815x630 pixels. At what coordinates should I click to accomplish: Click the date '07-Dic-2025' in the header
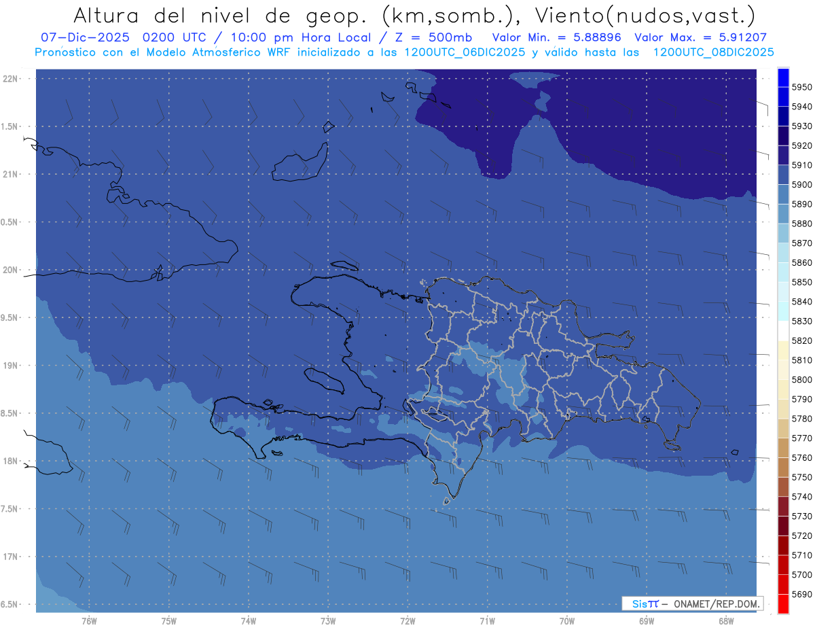coord(86,38)
